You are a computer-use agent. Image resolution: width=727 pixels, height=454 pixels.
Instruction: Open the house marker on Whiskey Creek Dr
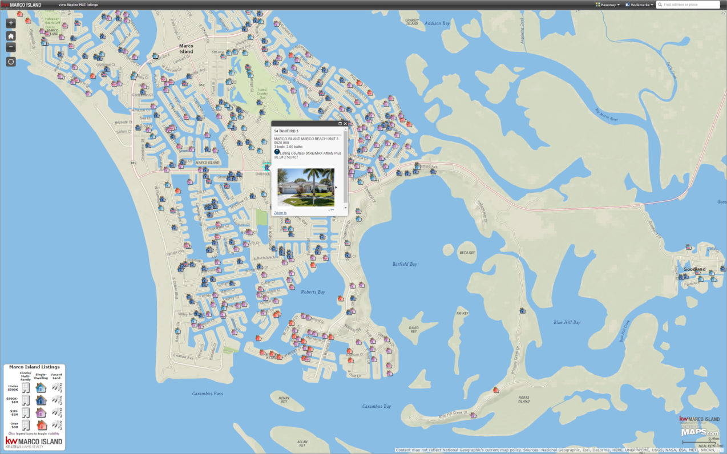coord(522,310)
